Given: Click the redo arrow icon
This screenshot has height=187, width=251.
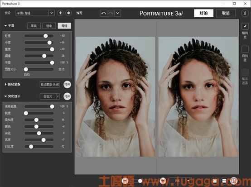Looking at the screenshot, I should (x=111, y=13).
